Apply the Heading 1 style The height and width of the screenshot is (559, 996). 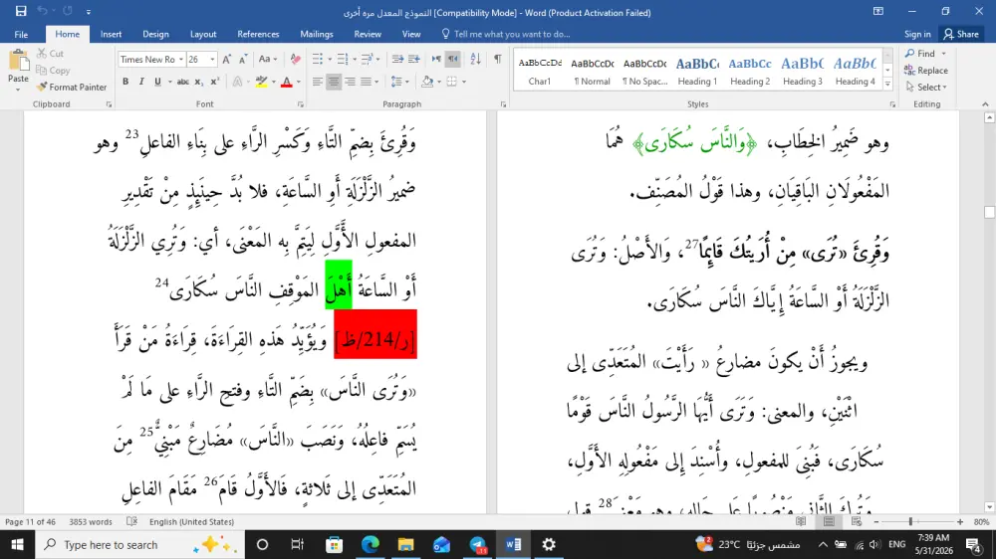[x=697, y=71]
